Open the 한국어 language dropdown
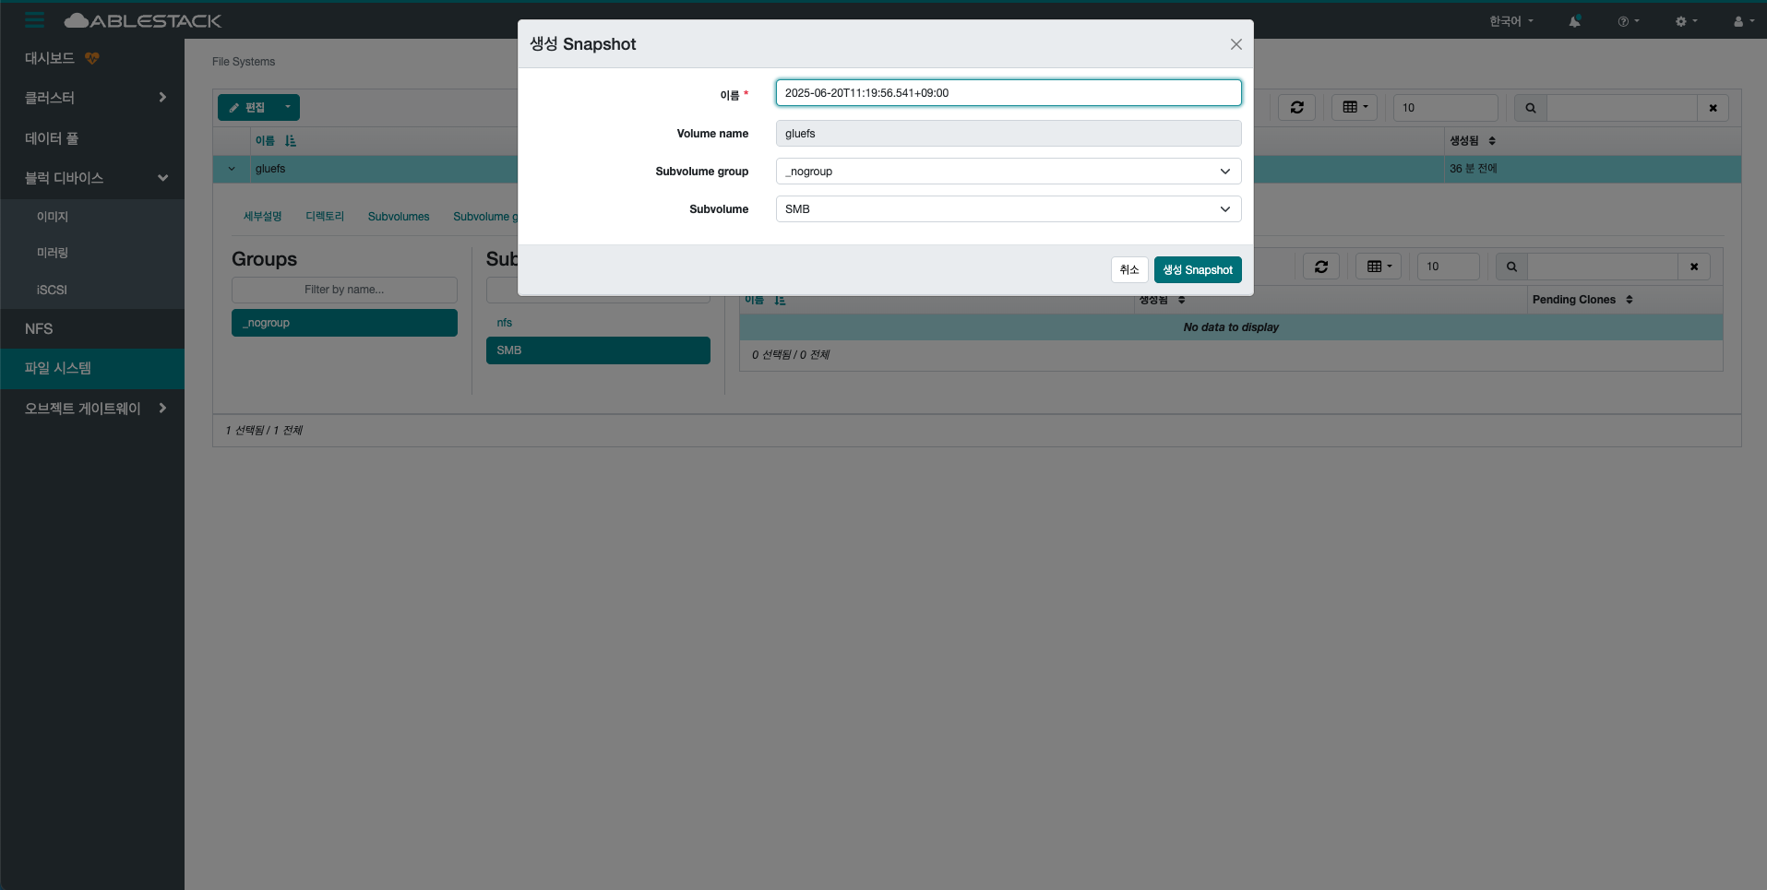The height and width of the screenshot is (890, 1767). (x=1511, y=21)
